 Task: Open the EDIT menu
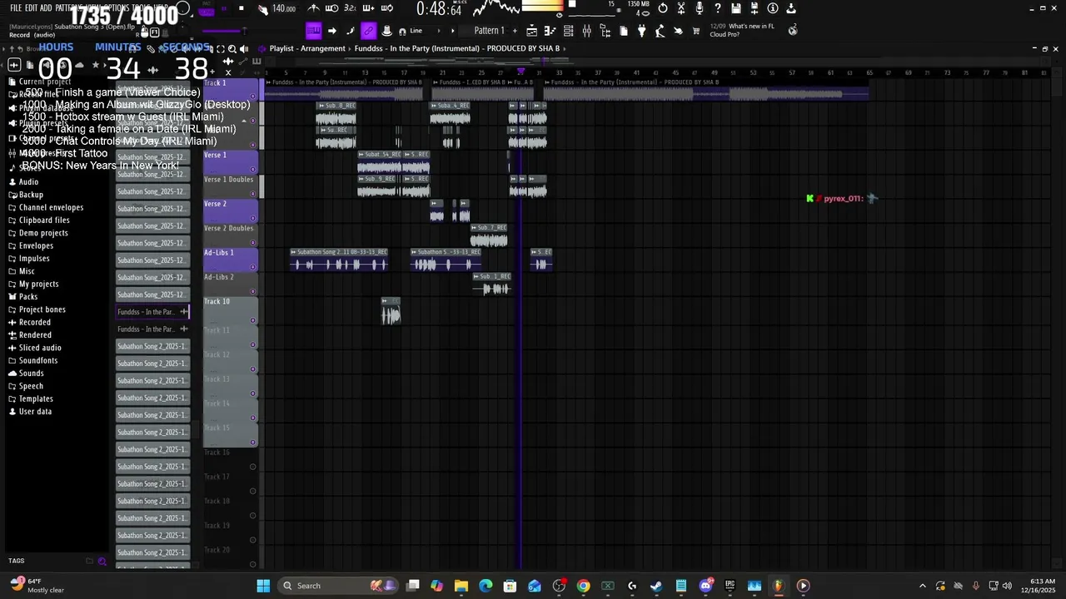pos(32,8)
